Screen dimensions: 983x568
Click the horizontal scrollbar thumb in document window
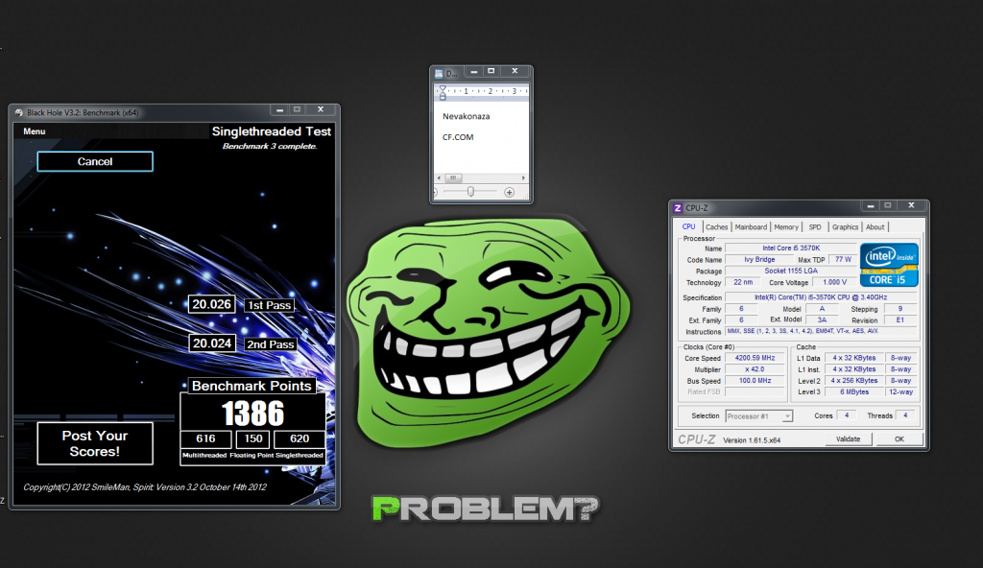coord(453,178)
